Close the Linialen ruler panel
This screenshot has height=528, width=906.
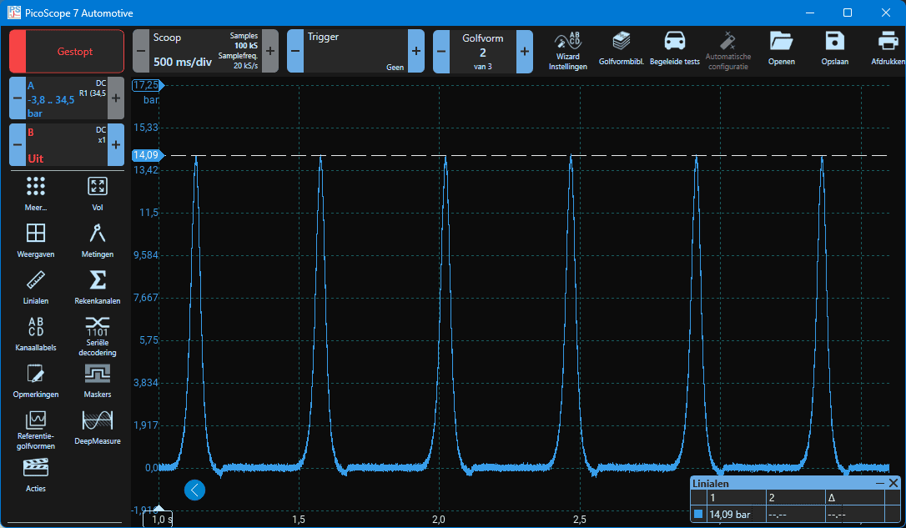tap(893, 483)
